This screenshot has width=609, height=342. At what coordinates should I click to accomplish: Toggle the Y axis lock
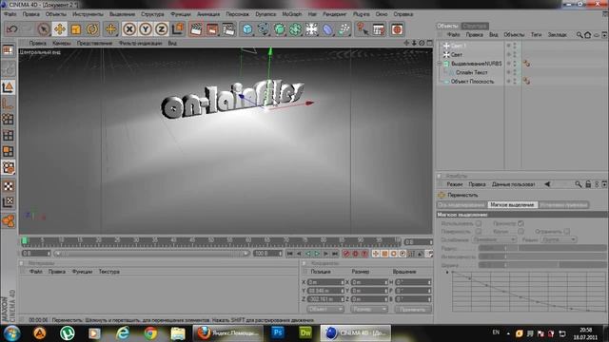click(146, 29)
